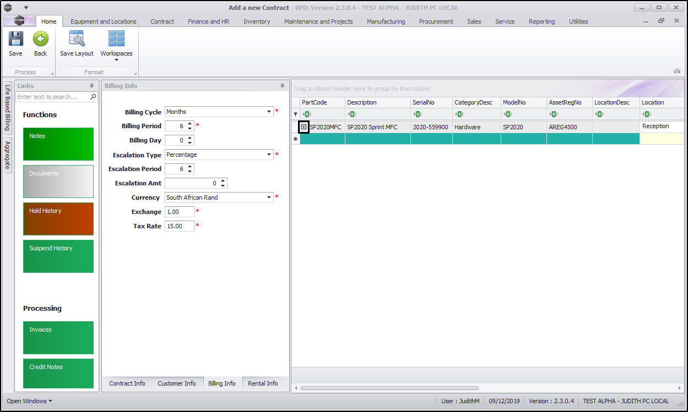
Task: Increase the Escalation Amt value
Action: 223,181
